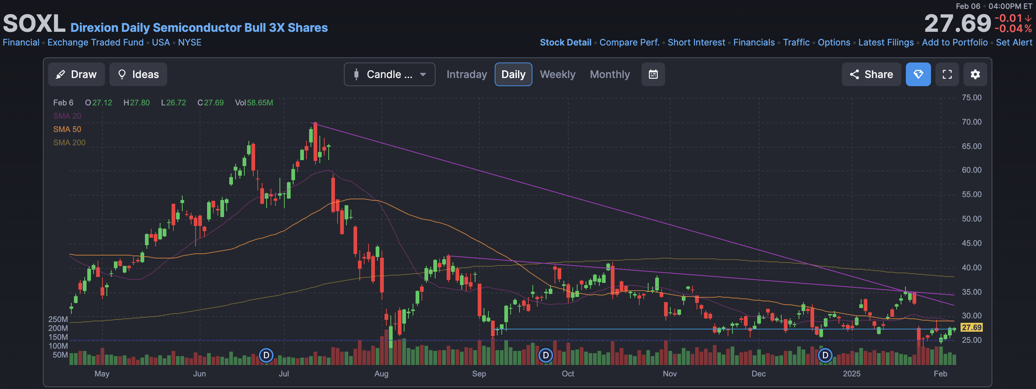Click the pencil icon in Draw button
The width and height of the screenshot is (1036, 389).
tap(60, 74)
